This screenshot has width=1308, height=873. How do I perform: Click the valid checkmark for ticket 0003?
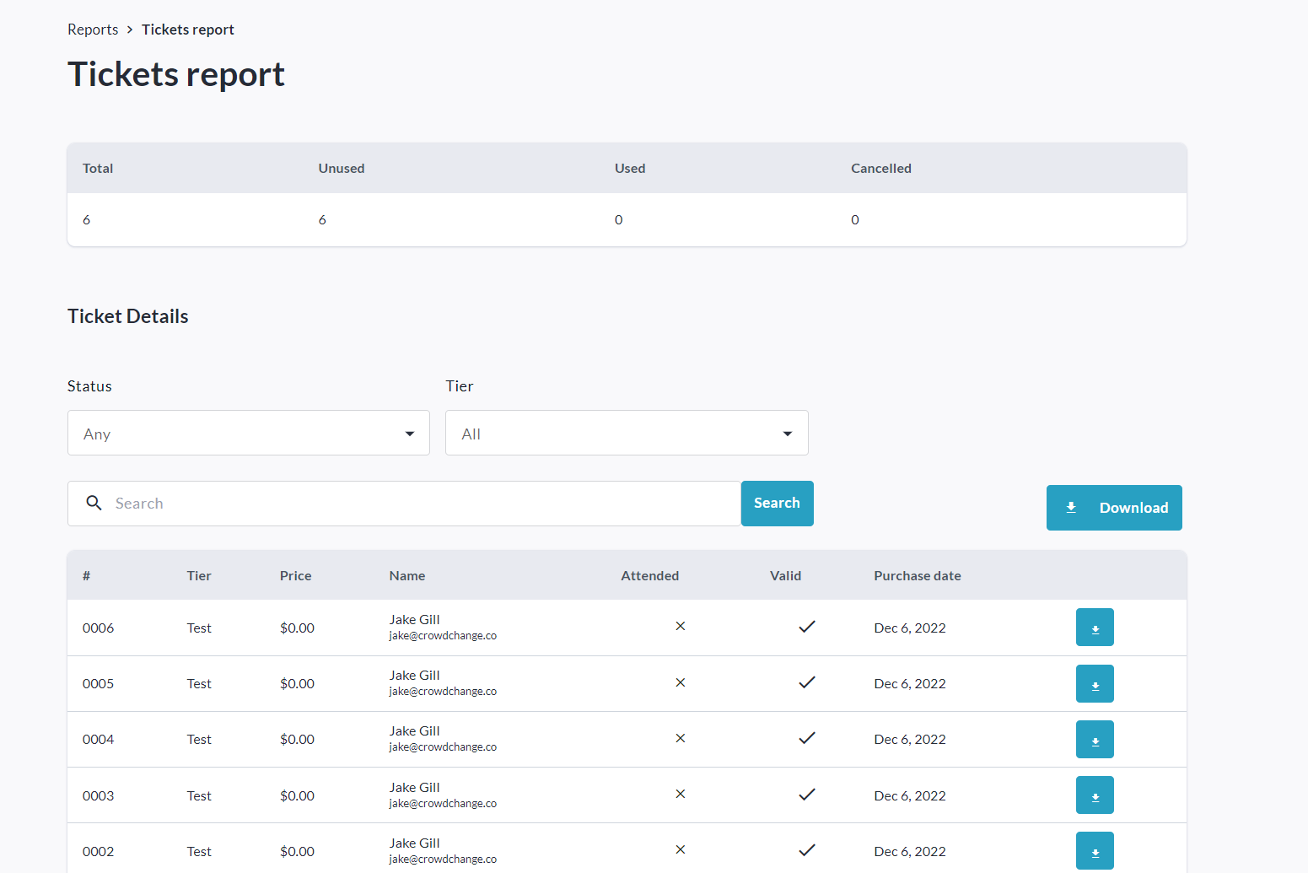pos(806,795)
